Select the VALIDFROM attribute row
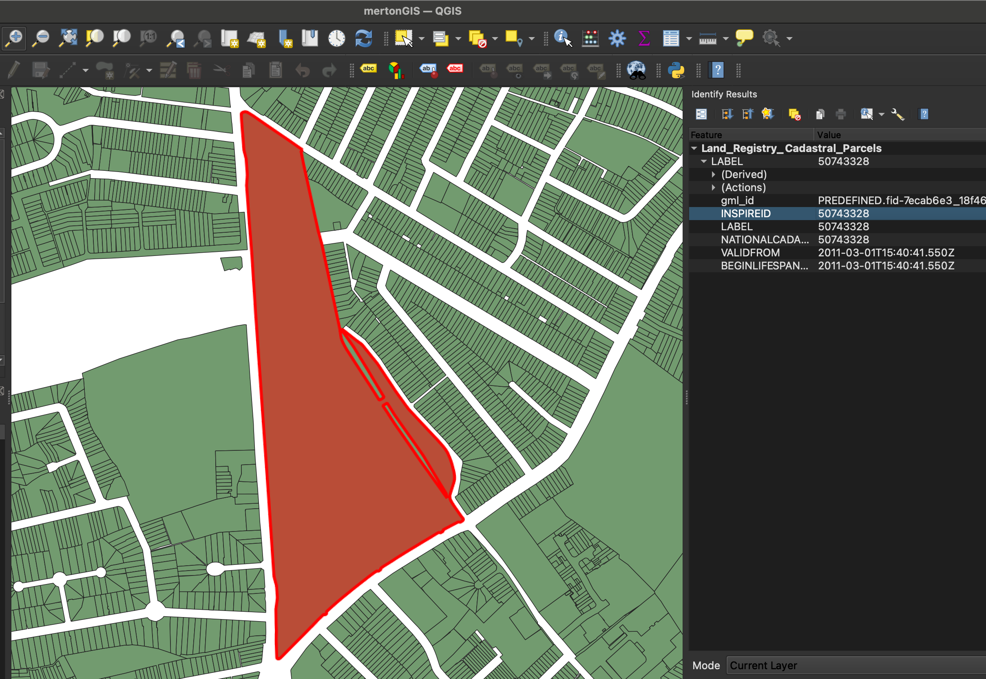This screenshot has height=679, width=986. click(x=750, y=253)
